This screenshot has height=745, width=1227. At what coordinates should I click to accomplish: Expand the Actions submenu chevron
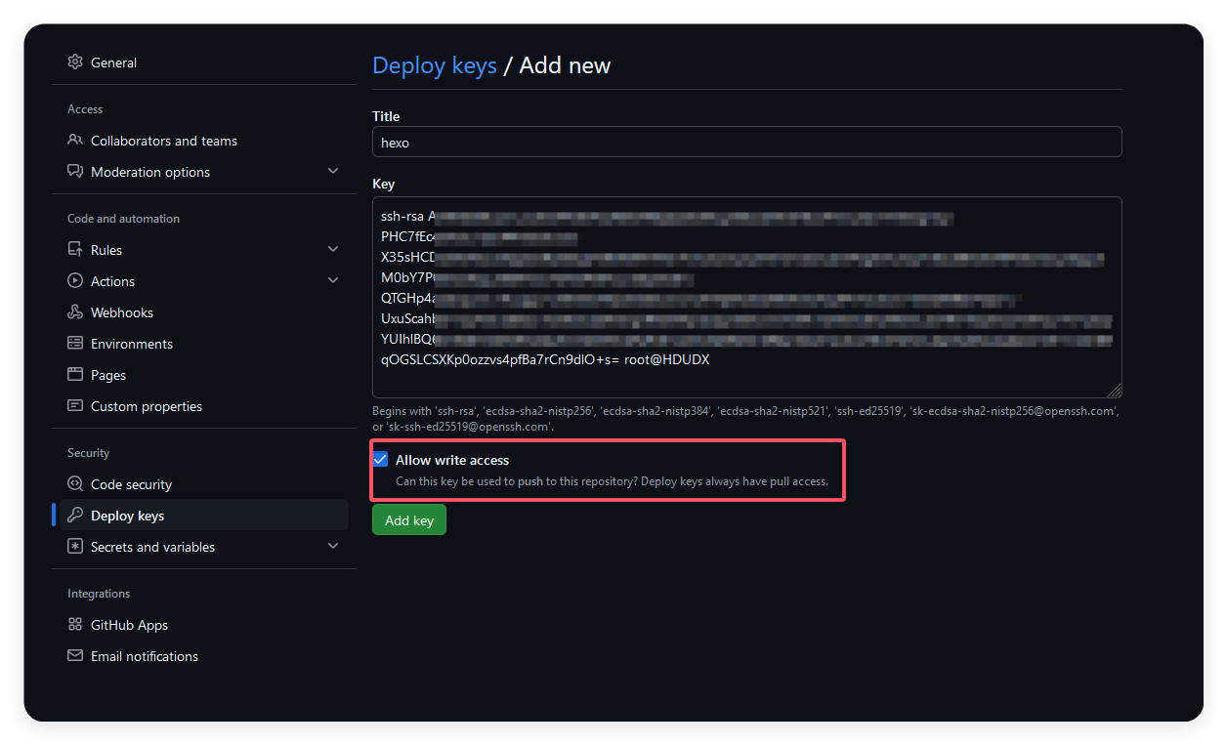click(x=333, y=281)
